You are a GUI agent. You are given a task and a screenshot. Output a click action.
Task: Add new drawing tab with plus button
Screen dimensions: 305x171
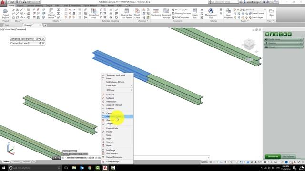pos(45,25)
